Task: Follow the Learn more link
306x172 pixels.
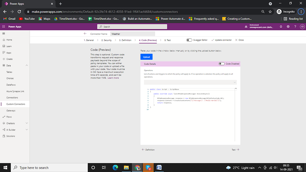Action: coord(113,78)
